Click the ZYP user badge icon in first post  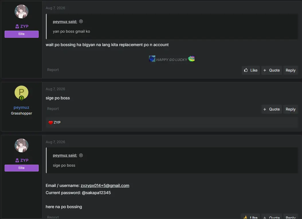coord(17,26)
